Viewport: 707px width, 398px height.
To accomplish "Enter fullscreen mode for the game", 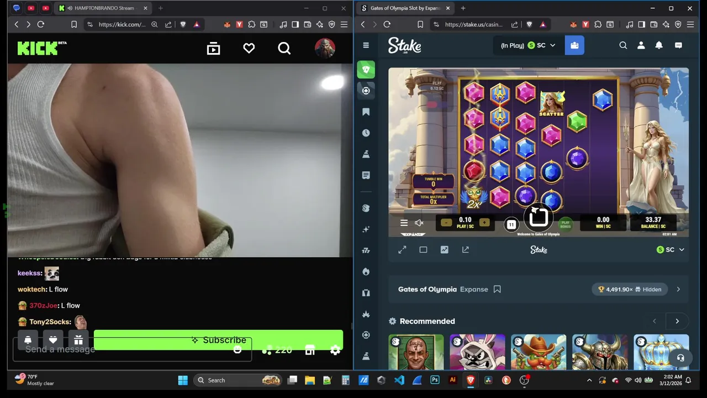I will click(402, 250).
